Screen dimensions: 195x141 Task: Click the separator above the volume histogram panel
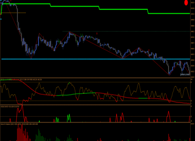[95, 122]
